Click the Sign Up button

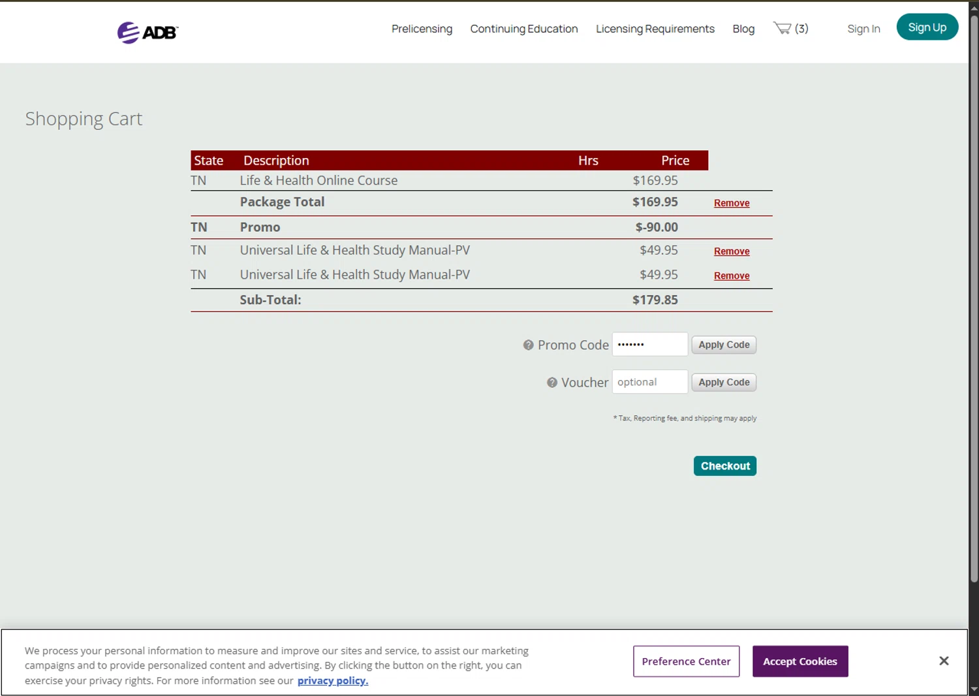(x=927, y=27)
